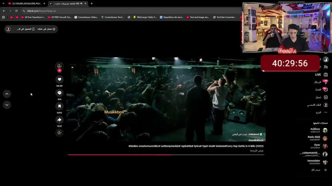Like the video with the heart icon
The height and width of the screenshot is (186, 332).
pyautogui.click(x=59, y=79)
